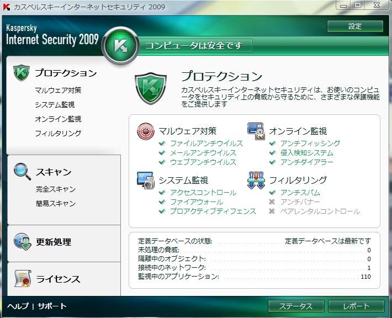
Task: Open ファイルアンチウイルス link
Action: coord(206,143)
